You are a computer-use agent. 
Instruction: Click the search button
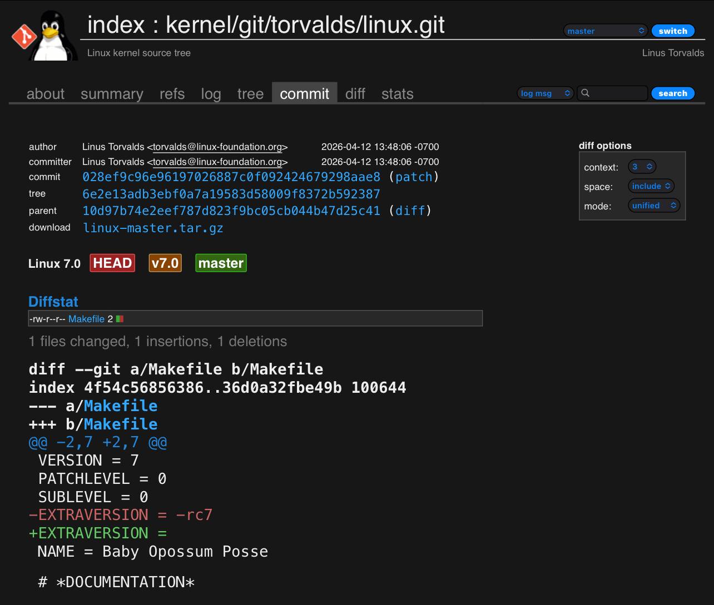coord(673,93)
